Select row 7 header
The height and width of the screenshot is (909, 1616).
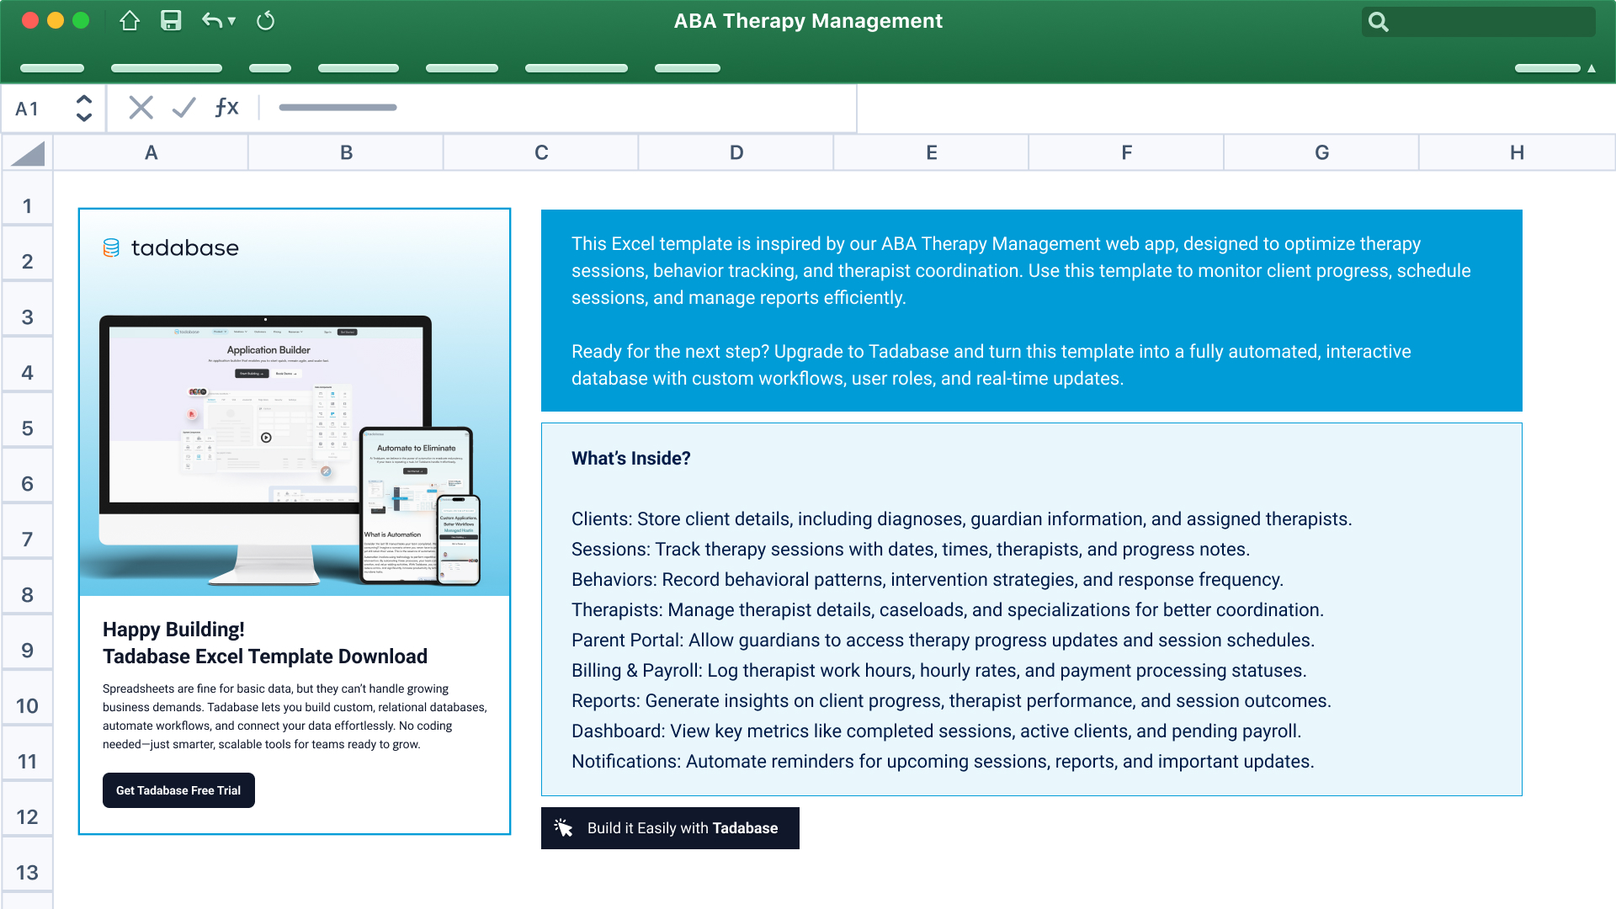(28, 532)
